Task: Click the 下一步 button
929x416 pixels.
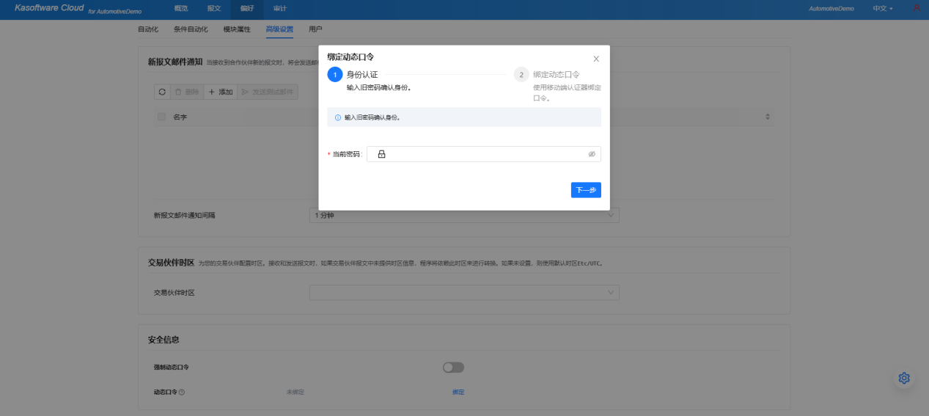Action: [586, 190]
